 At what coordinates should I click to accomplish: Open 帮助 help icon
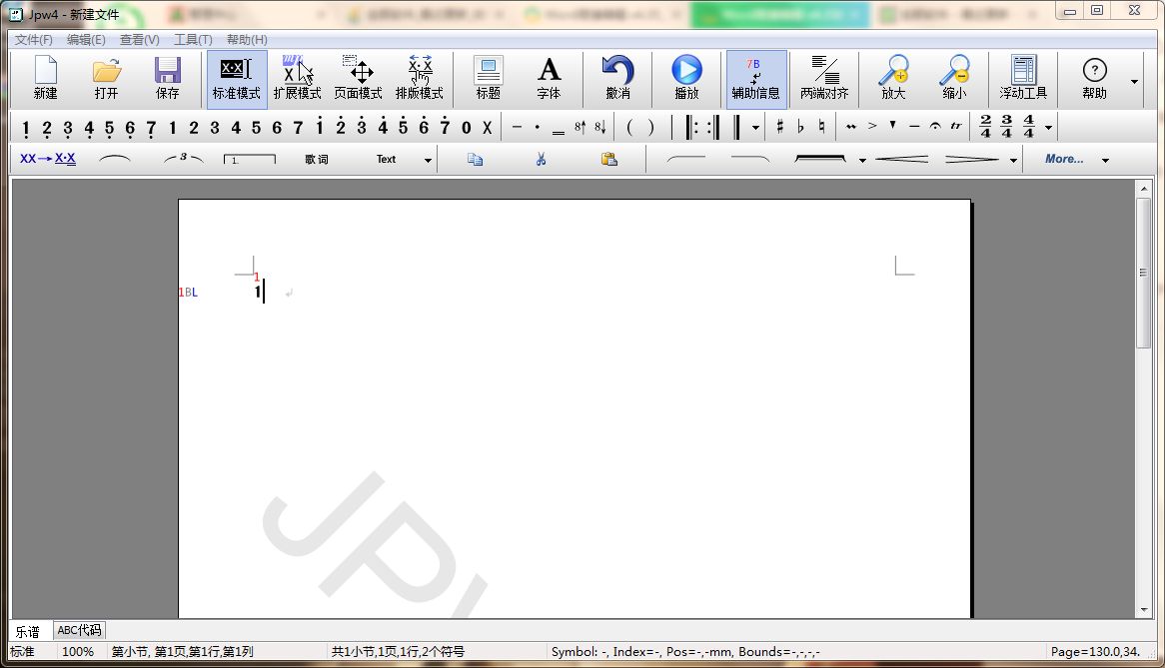(1094, 78)
